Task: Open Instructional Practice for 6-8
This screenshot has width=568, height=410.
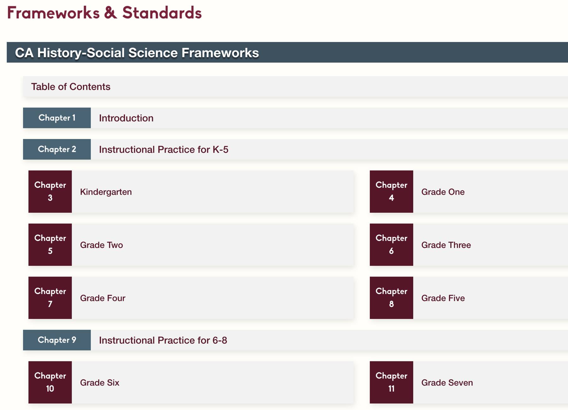Action: coord(163,340)
